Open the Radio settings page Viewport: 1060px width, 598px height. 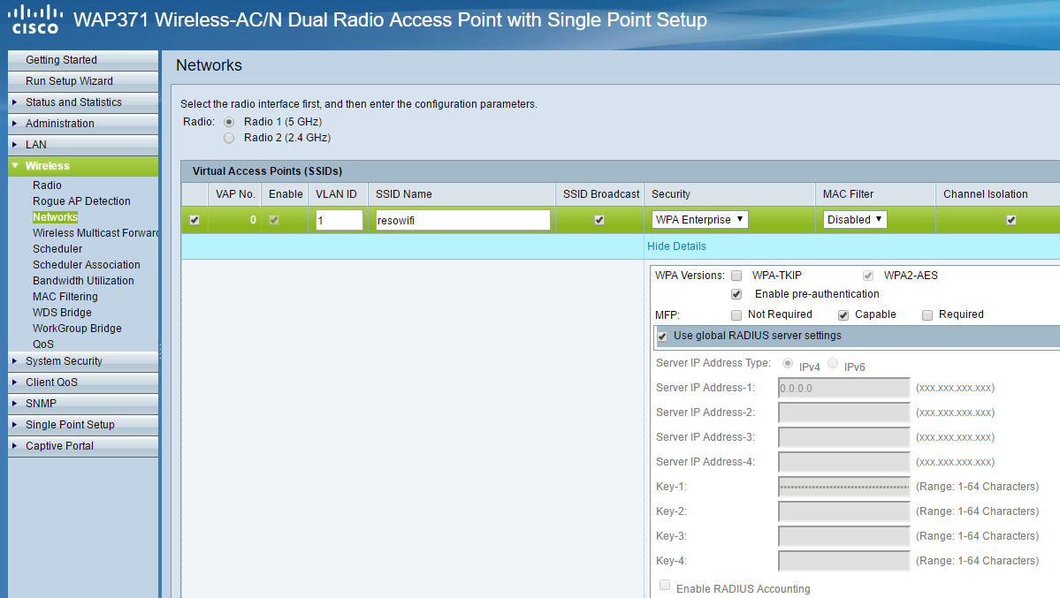47,185
